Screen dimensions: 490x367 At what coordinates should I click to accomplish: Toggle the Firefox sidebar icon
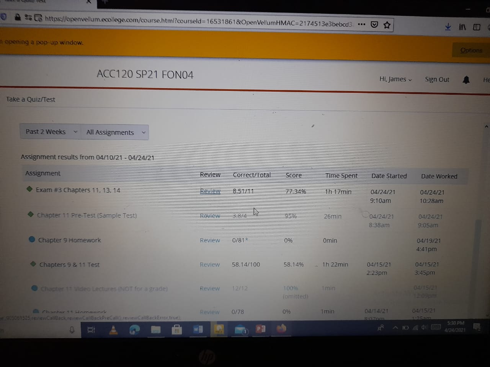pyautogui.click(x=477, y=27)
